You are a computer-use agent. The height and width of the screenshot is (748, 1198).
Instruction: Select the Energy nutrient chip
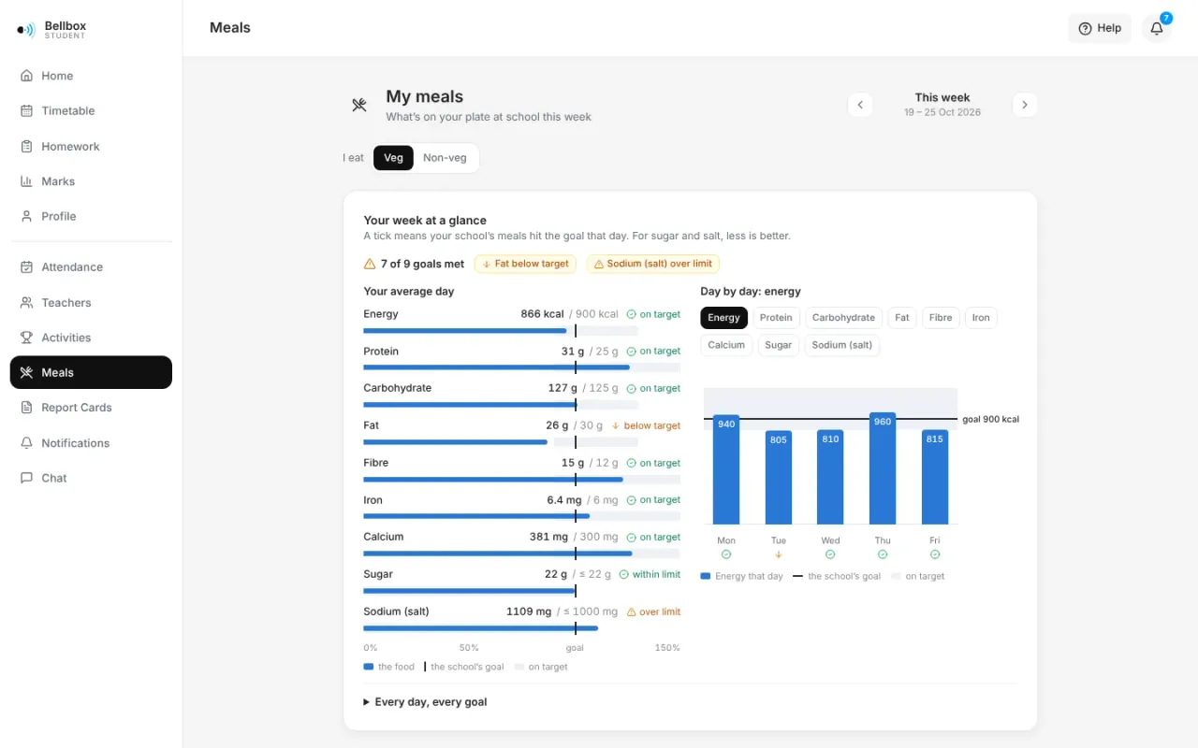click(x=723, y=318)
